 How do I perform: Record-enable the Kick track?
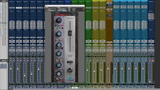point(13,58)
